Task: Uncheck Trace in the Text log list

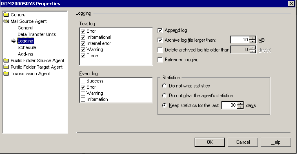Action: (83, 56)
